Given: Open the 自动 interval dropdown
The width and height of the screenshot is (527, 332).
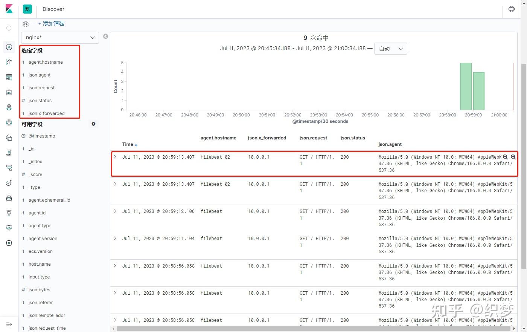Looking at the screenshot, I should pyautogui.click(x=391, y=49).
